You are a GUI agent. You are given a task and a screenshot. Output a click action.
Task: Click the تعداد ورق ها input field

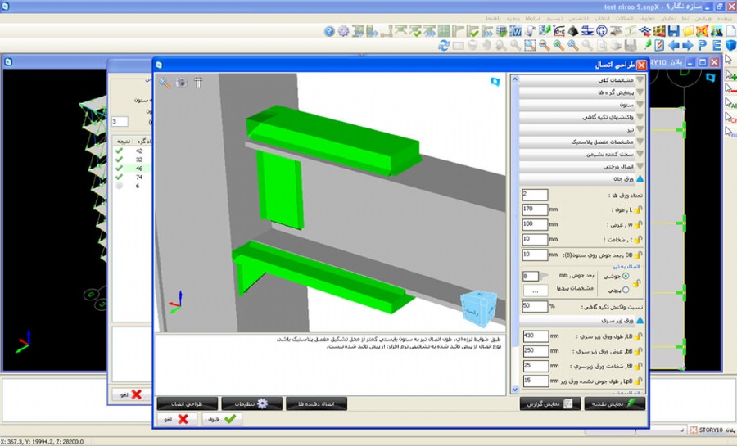tap(535, 195)
